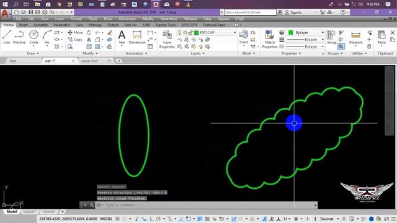Open the Format menu

click(x=76, y=19)
